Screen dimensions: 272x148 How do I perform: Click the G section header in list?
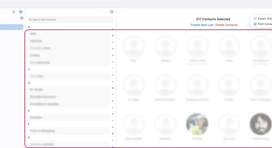click(x=29, y=138)
